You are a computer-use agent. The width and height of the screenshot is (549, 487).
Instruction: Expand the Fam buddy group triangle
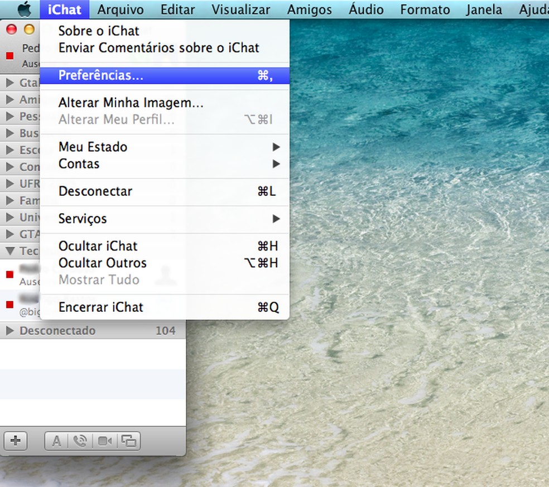10,200
